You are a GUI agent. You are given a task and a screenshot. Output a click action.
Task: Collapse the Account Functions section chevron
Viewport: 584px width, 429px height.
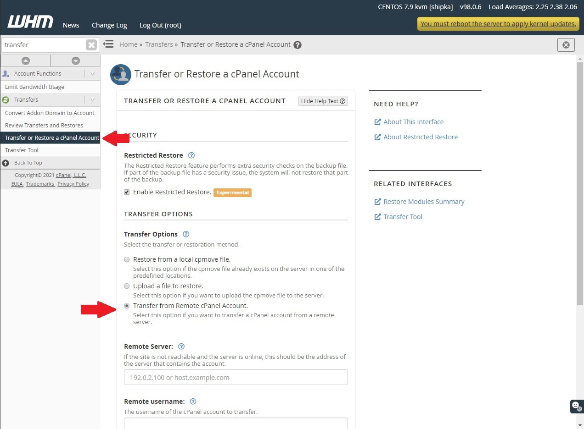92,73
